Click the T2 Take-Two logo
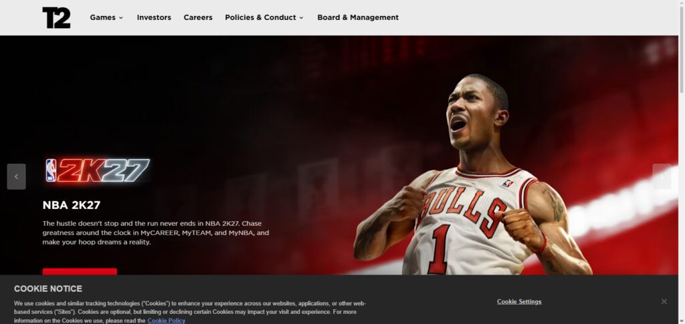Screen dimensions: 685x324 56,18
